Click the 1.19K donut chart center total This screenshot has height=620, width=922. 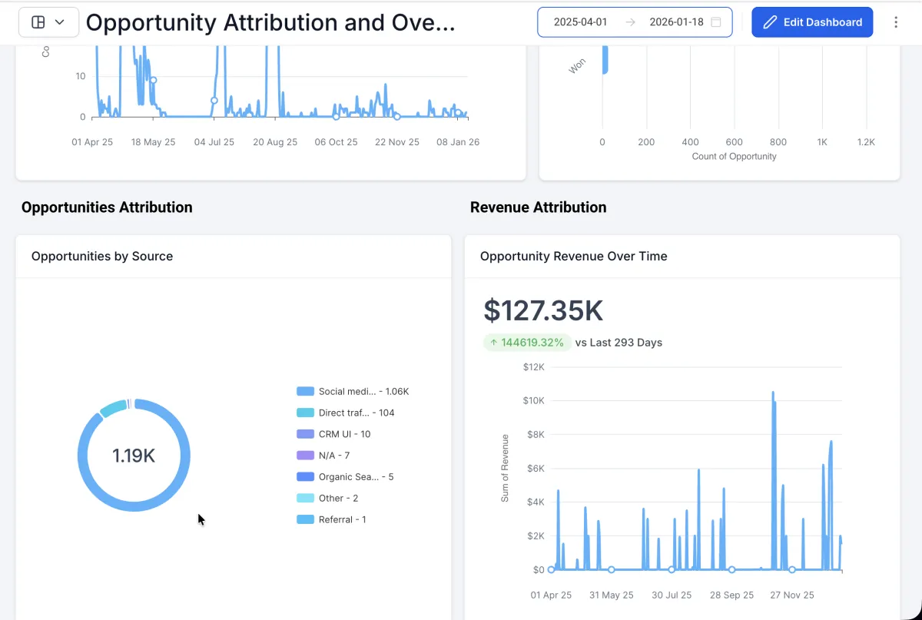[x=134, y=456]
